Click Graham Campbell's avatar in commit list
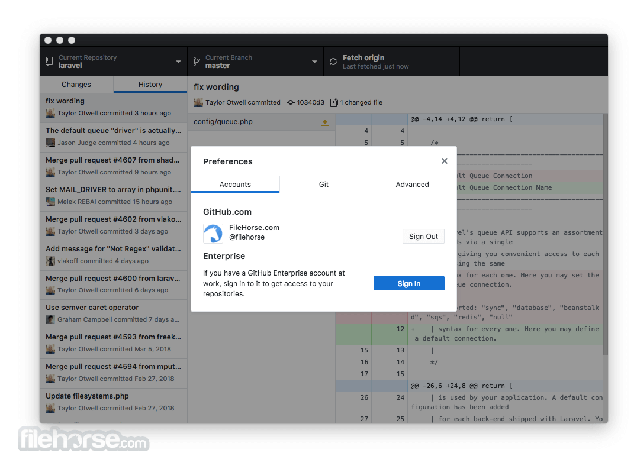Image resolution: width=637 pixels, height=469 pixels. click(50, 319)
